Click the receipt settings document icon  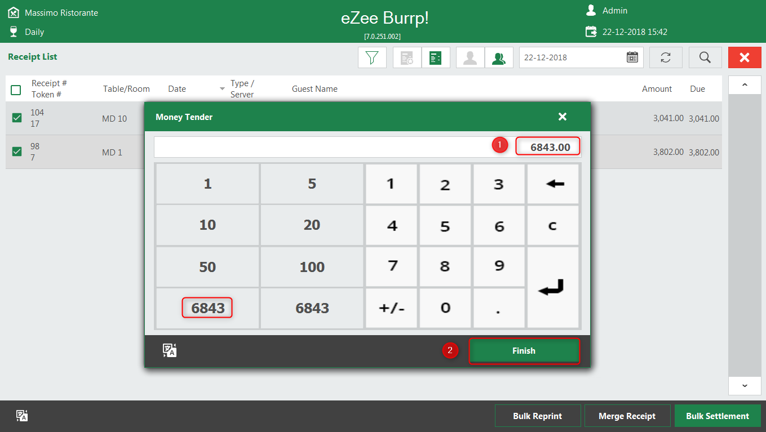pos(407,57)
